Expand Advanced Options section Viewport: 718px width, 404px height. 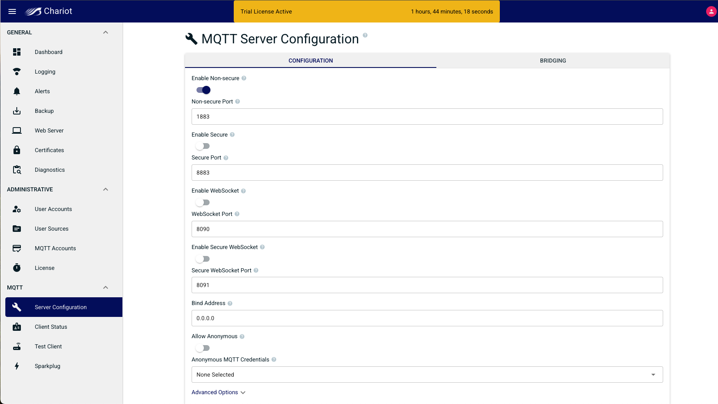point(218,392)
